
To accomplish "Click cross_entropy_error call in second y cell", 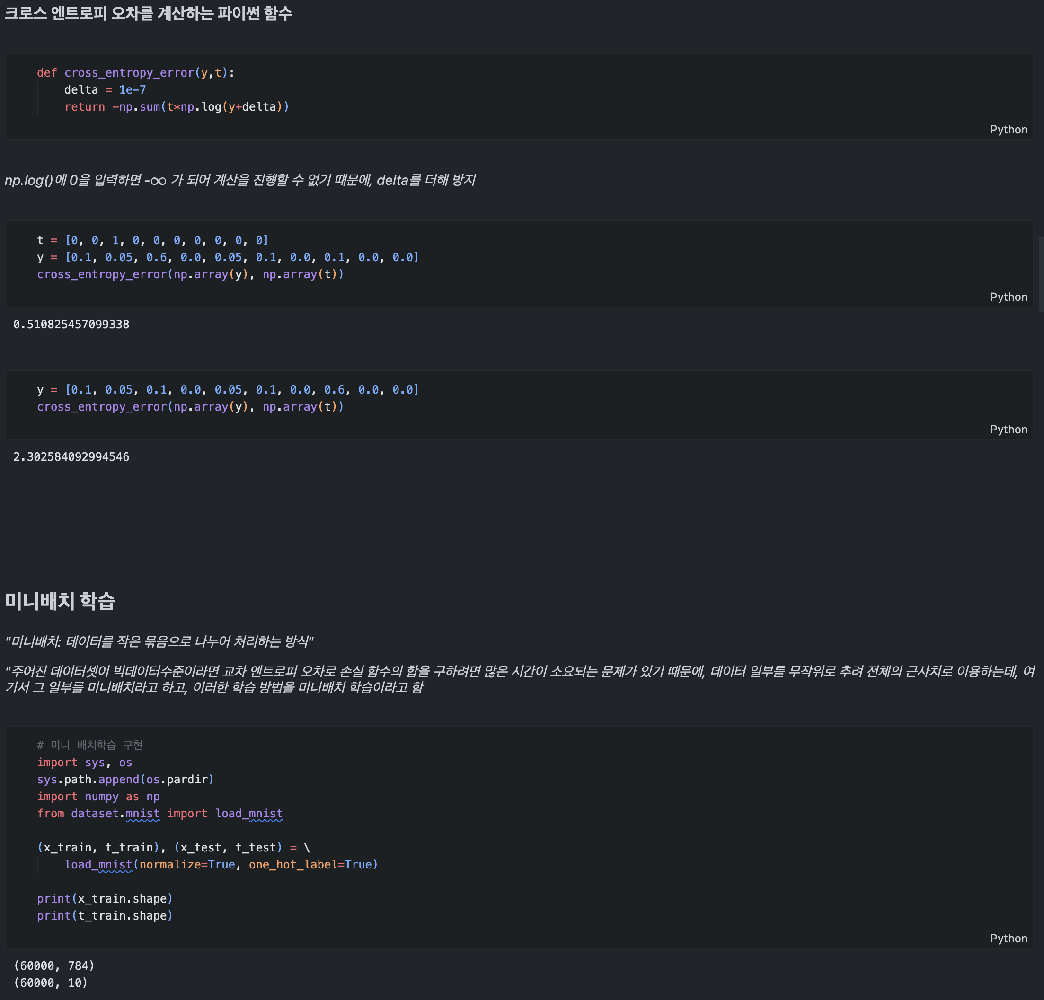I will (x=190, y=407).
